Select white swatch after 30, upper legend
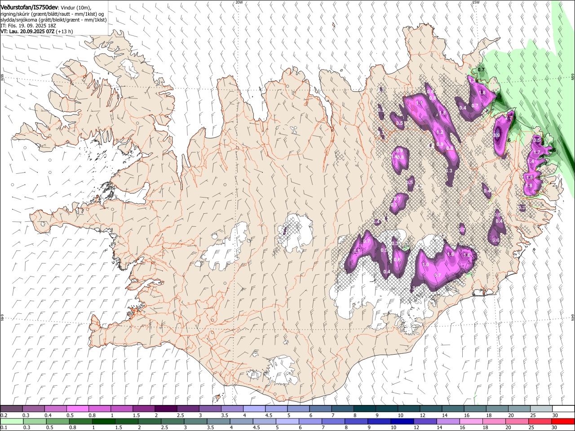The height and width of the screenshot is (431, 575). point(563,409)
